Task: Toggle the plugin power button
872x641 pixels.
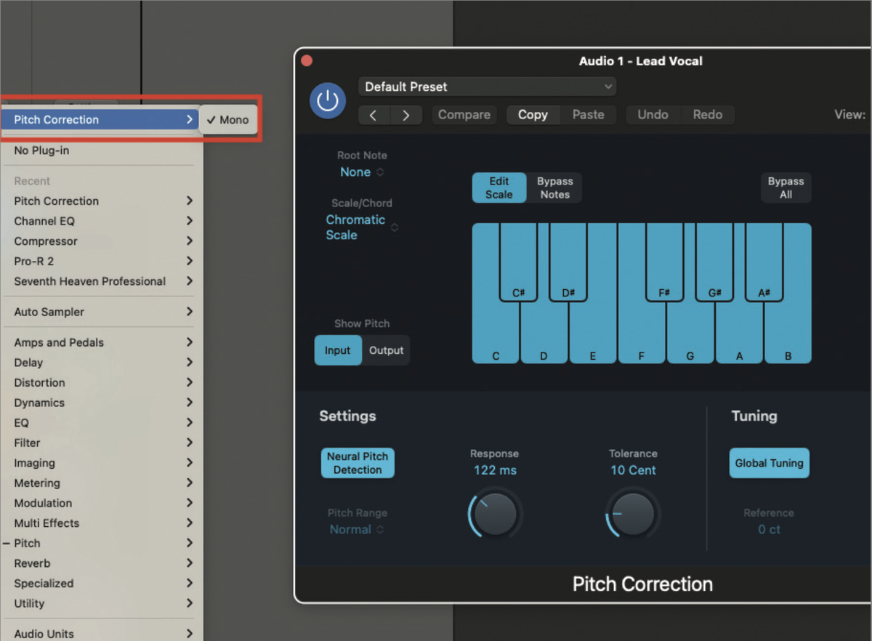Action: [x=328, y=100]
